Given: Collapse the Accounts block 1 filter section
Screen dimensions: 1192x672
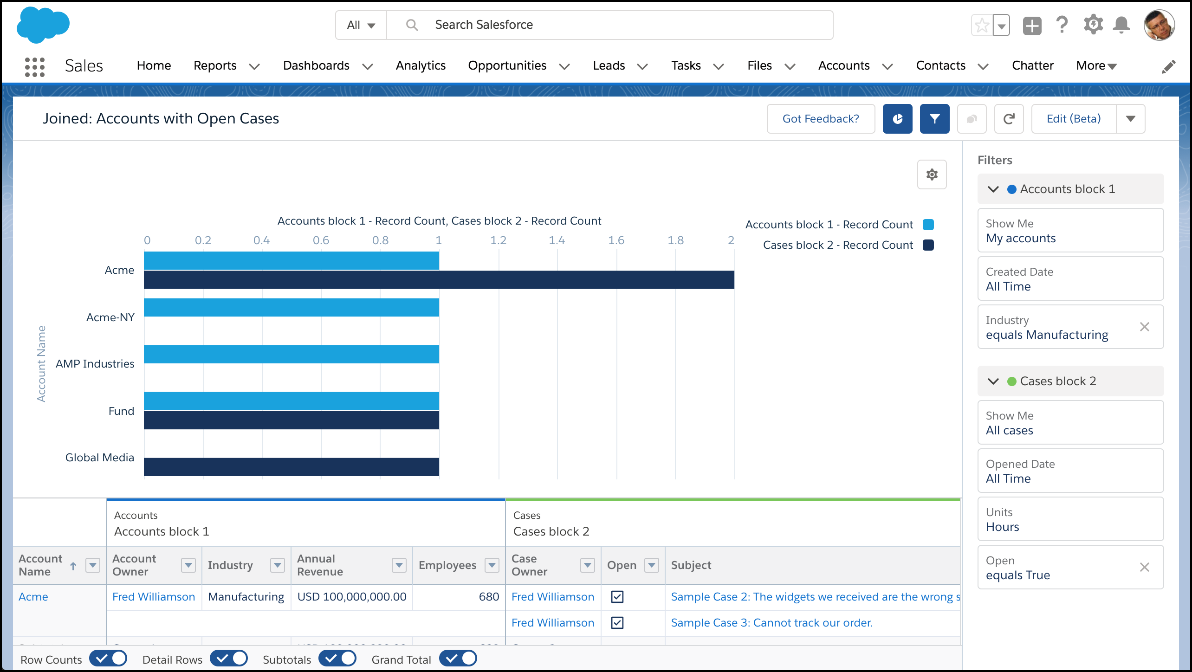Looking at the screenshot, I should pos(993,189).
